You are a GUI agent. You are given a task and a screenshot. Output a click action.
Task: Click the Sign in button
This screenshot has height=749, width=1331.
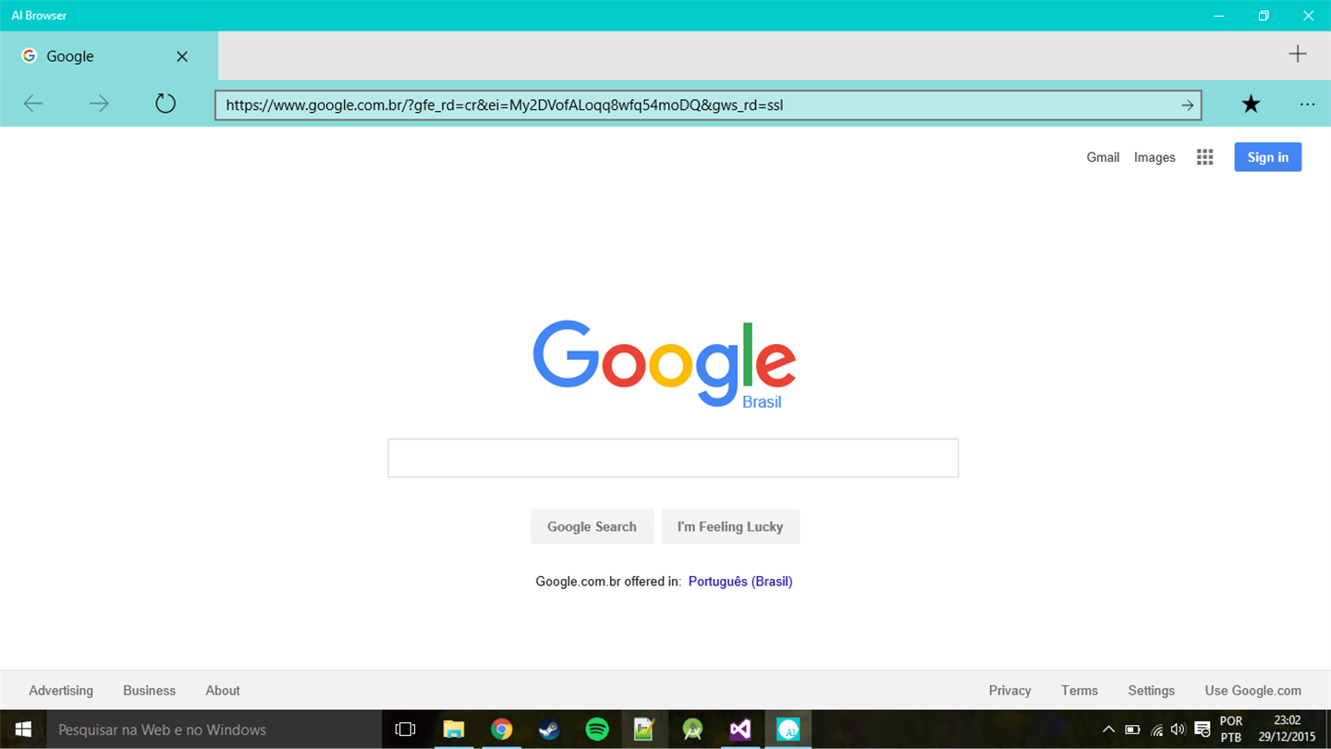(1267, 157)
